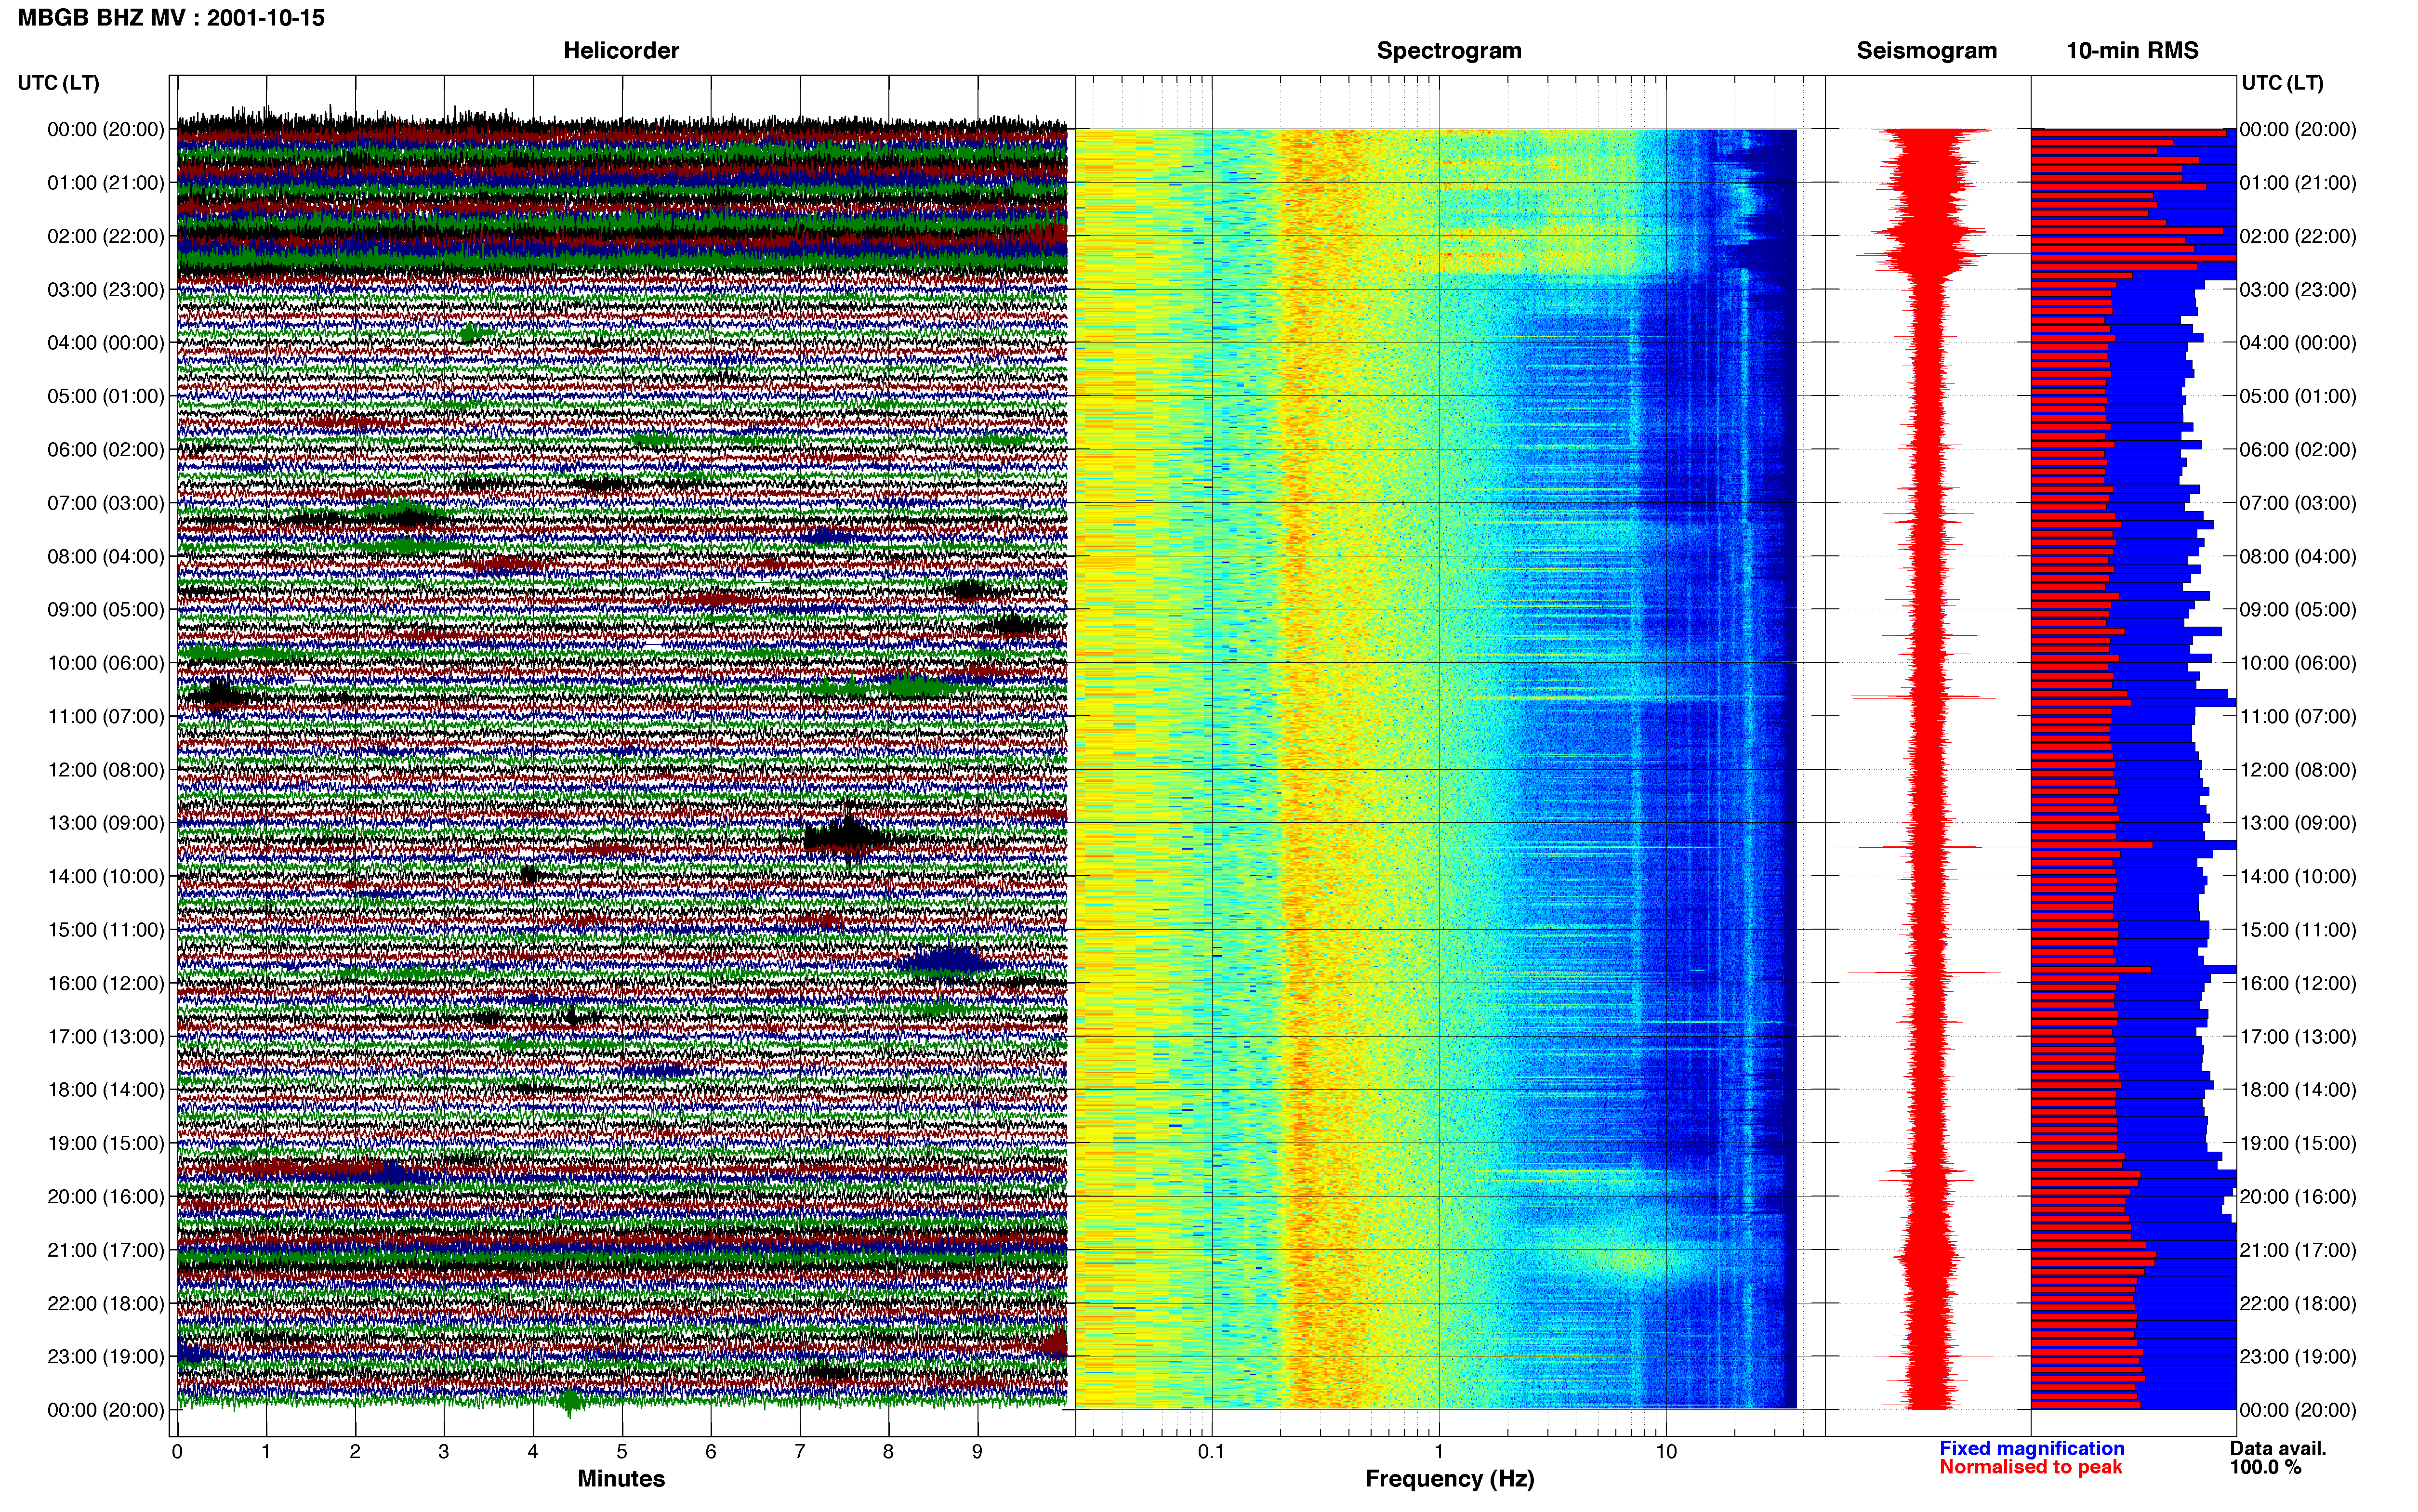Viewport: 2418px width, 1512px height.
Task: Click the "Minutes" axis label
Action: [621, 1478]
